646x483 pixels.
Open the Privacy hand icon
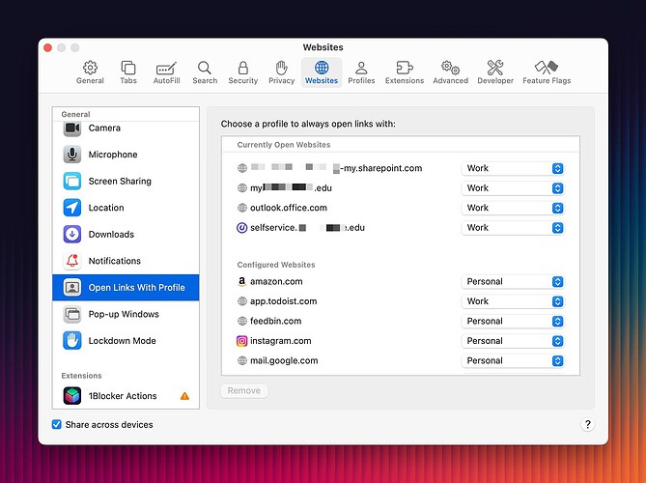coord(281,68)
